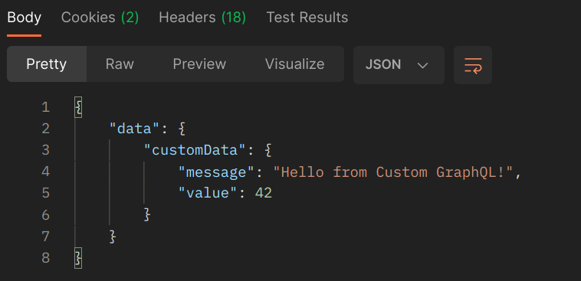Viewport: 581px width, 281px height.
Task: Click the number 42 value
Action: [x=264, y=193]
